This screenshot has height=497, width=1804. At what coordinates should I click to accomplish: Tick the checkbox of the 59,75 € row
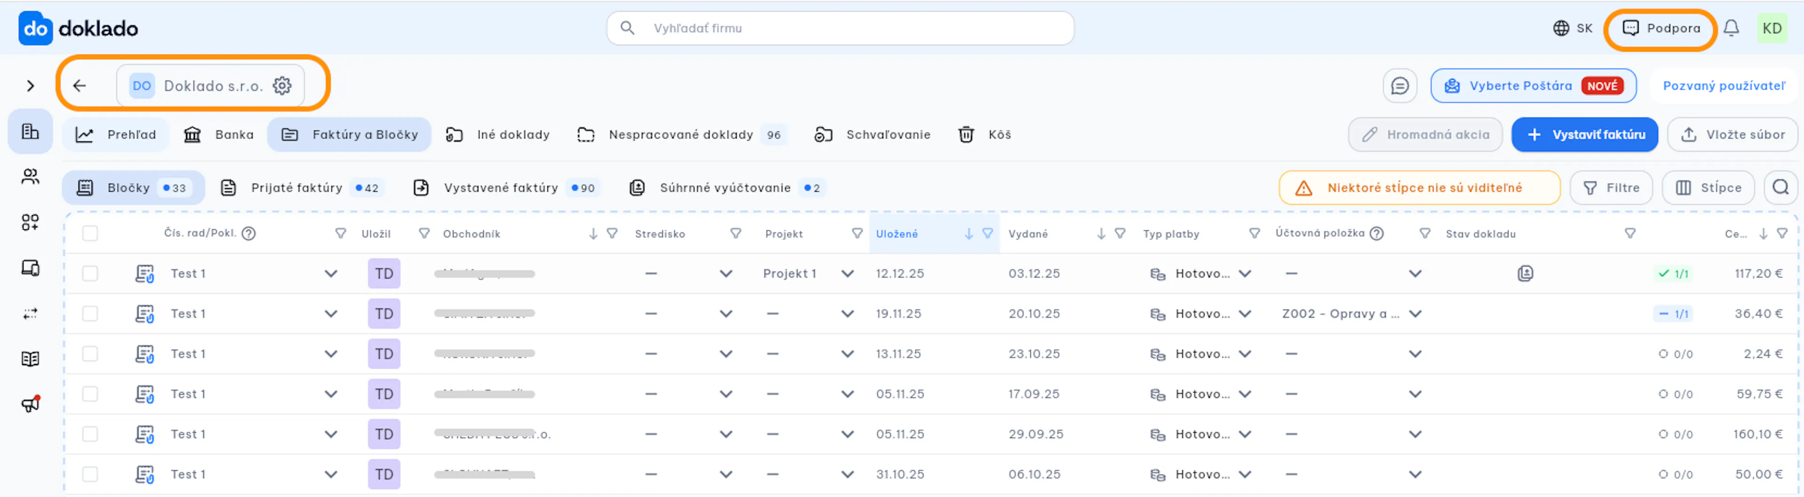(90, 394)
